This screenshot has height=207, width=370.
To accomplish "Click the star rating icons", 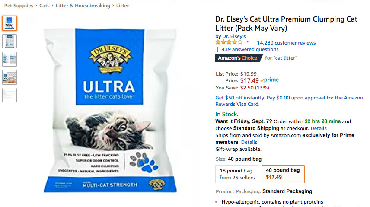I will (229, 42).
